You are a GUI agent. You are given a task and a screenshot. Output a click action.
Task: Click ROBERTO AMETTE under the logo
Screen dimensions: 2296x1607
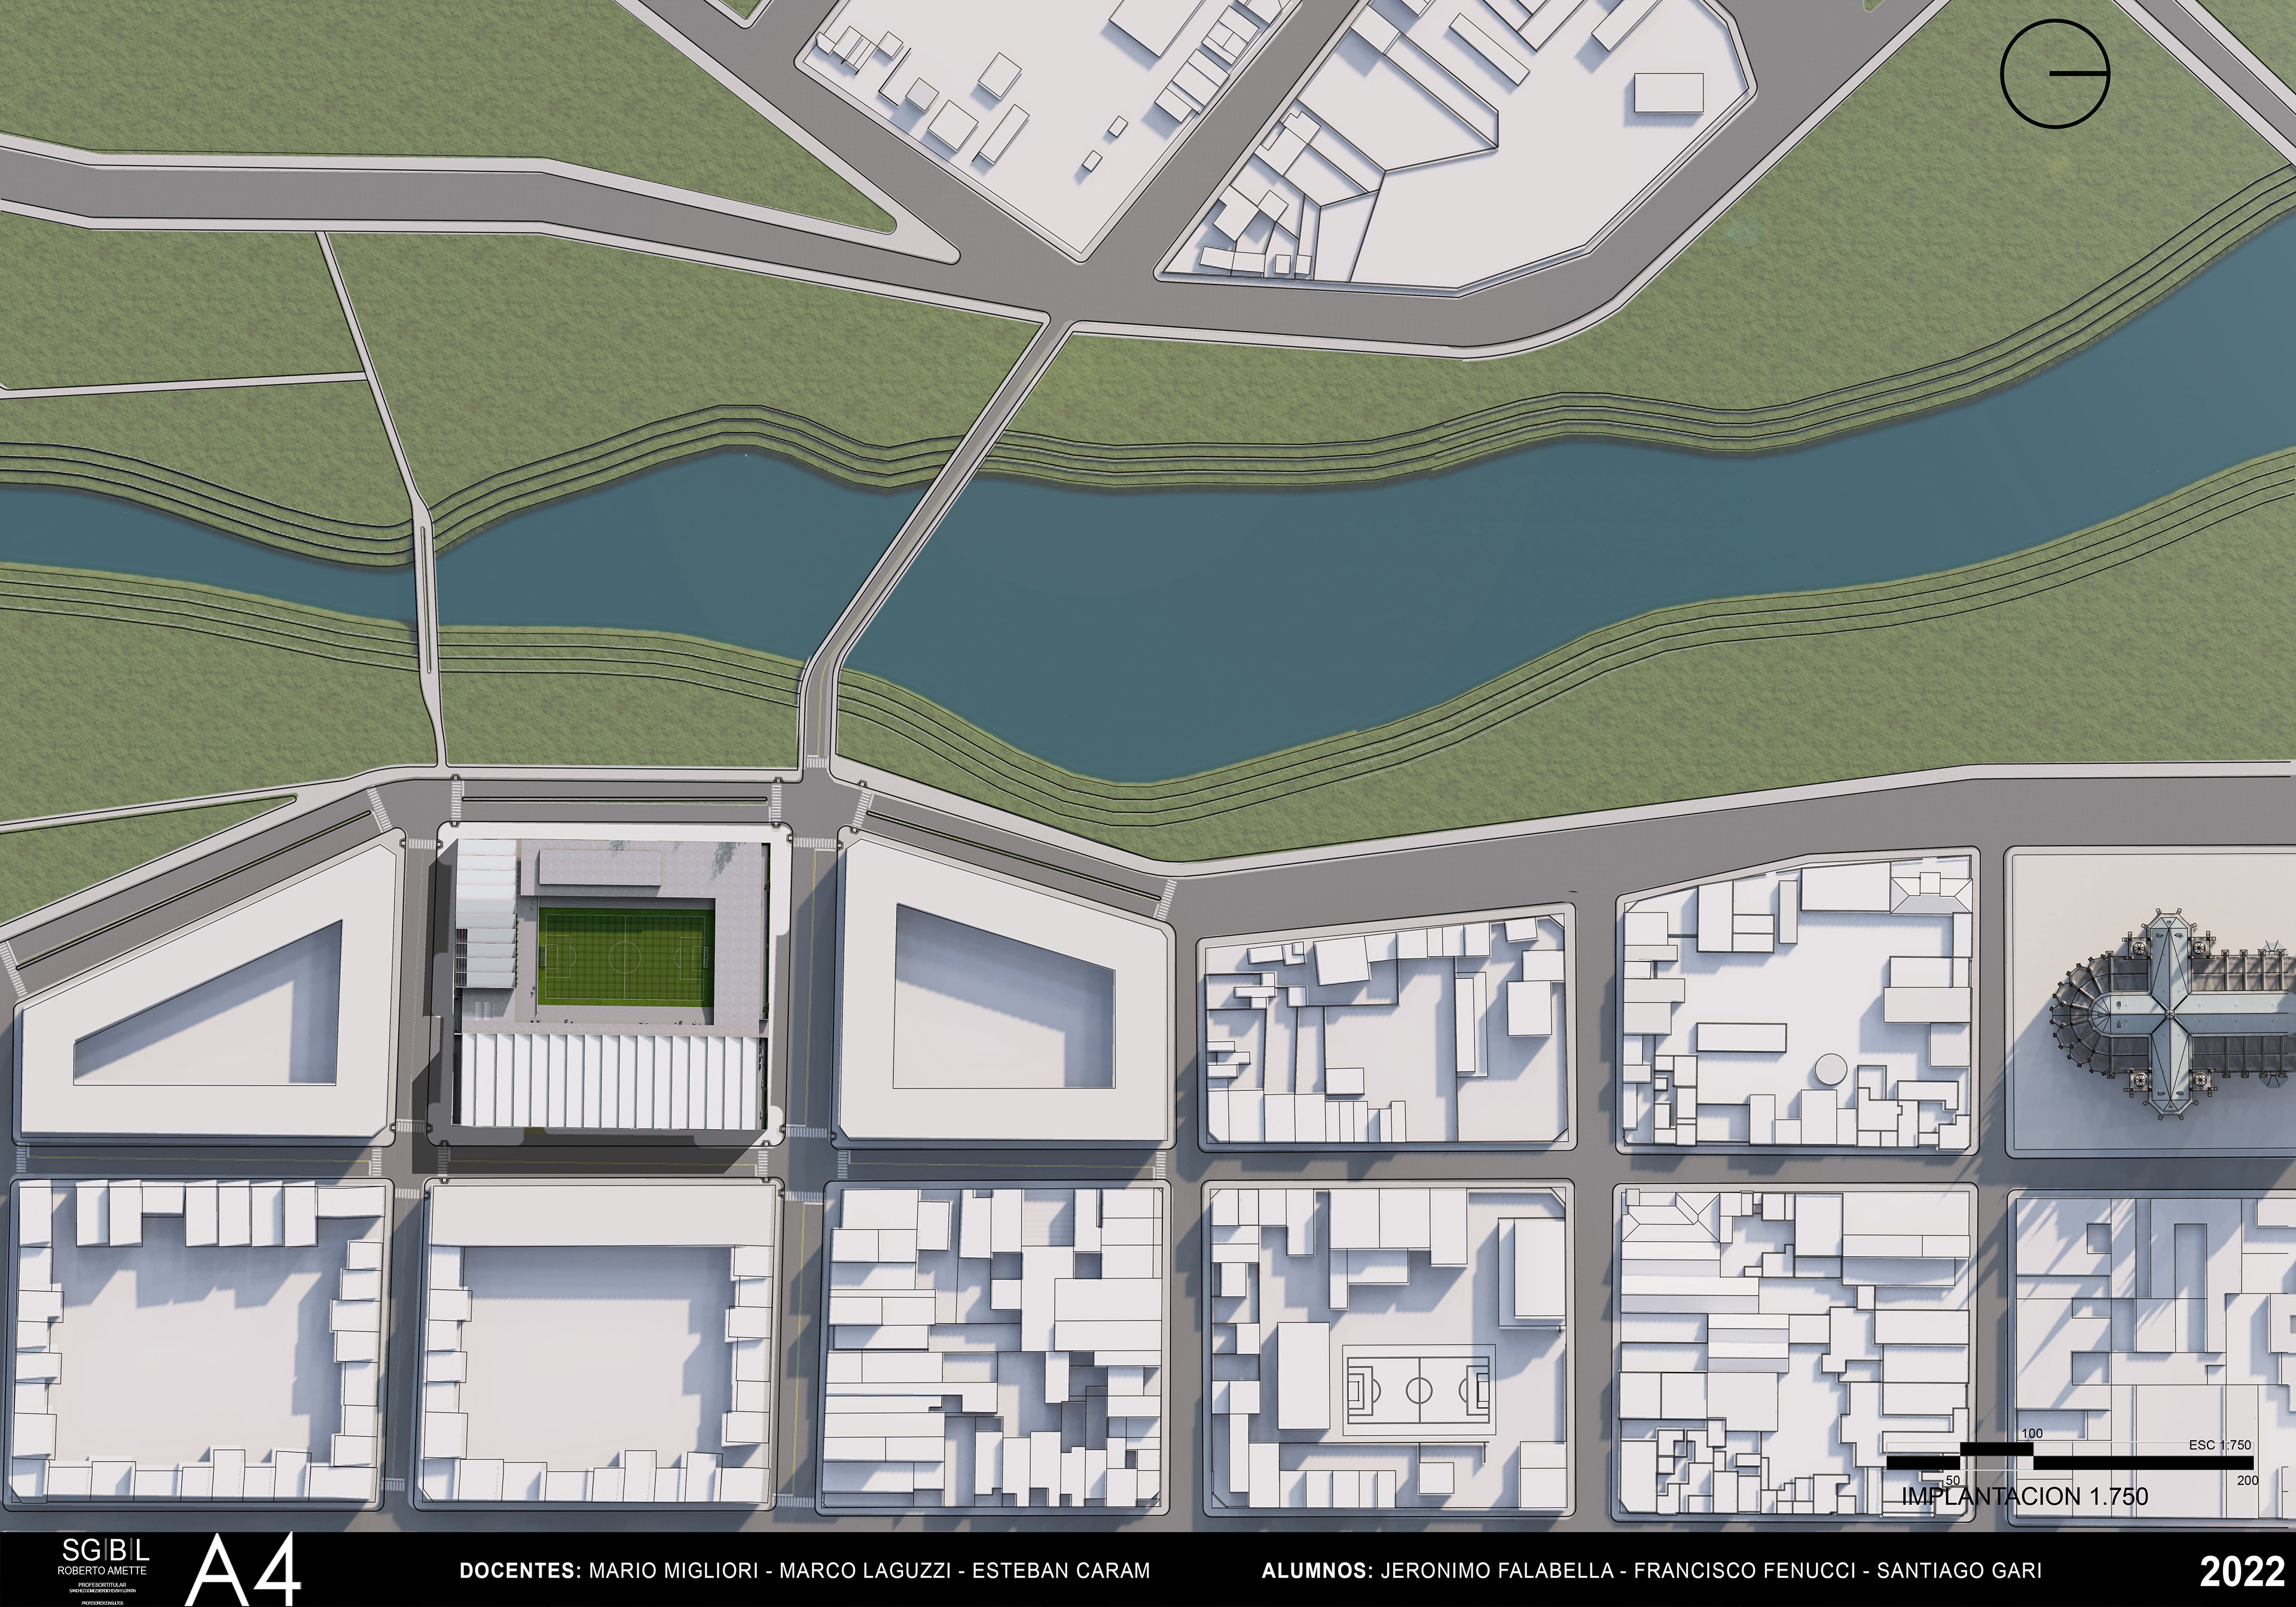[x=103, y=1571]
